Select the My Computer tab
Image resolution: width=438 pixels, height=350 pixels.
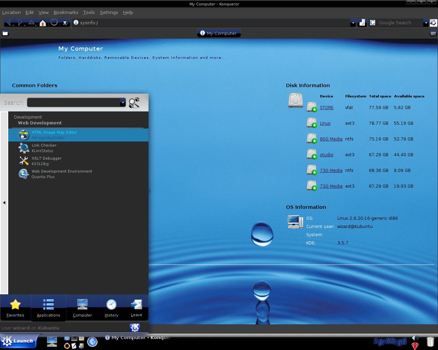point(219,33)
